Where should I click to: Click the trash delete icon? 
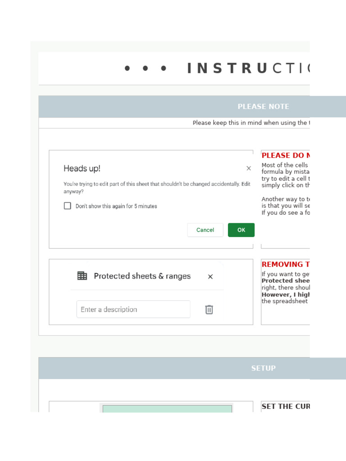(x=209, y=309)
